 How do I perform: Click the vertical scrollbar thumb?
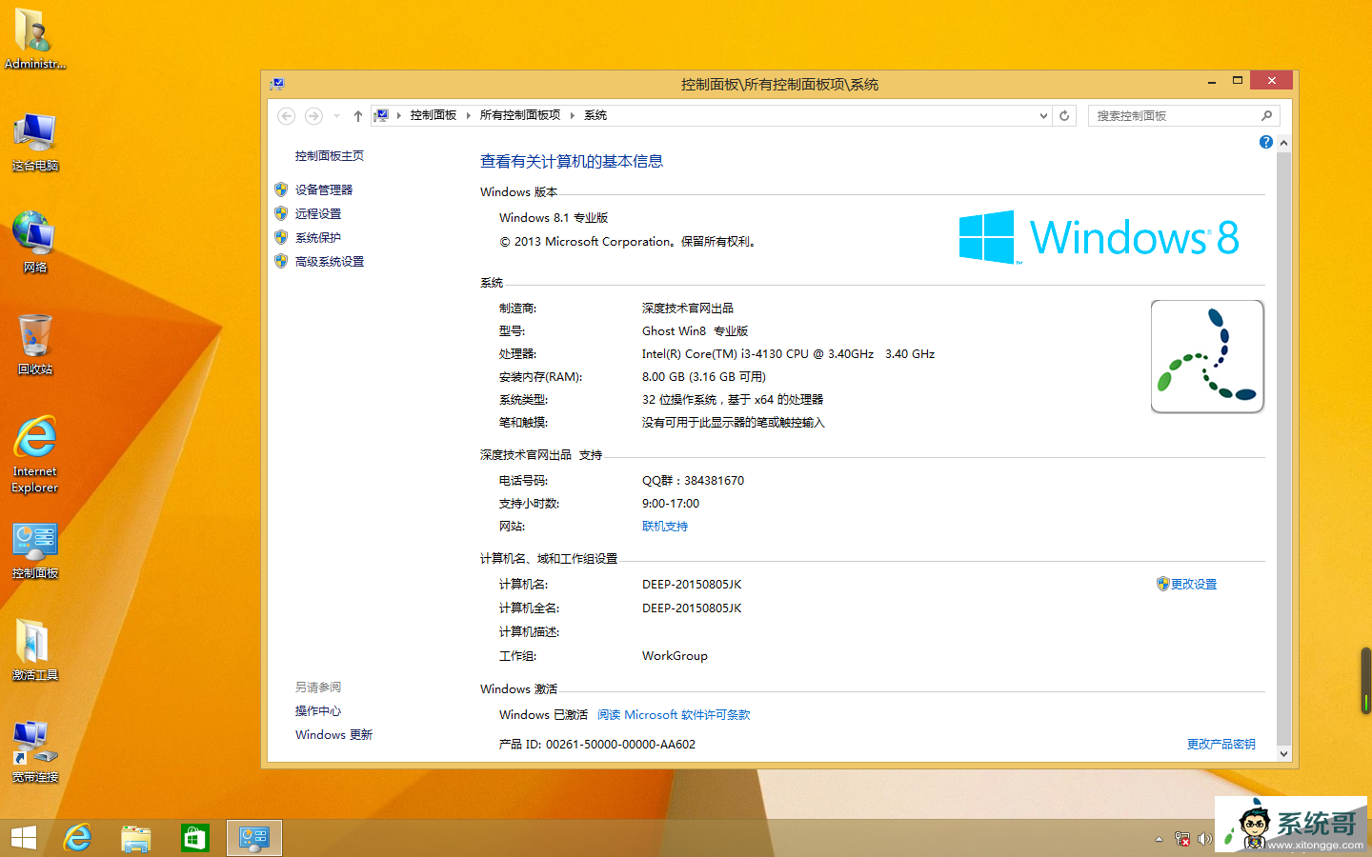pyautogui.click(x=1283, y=448)
